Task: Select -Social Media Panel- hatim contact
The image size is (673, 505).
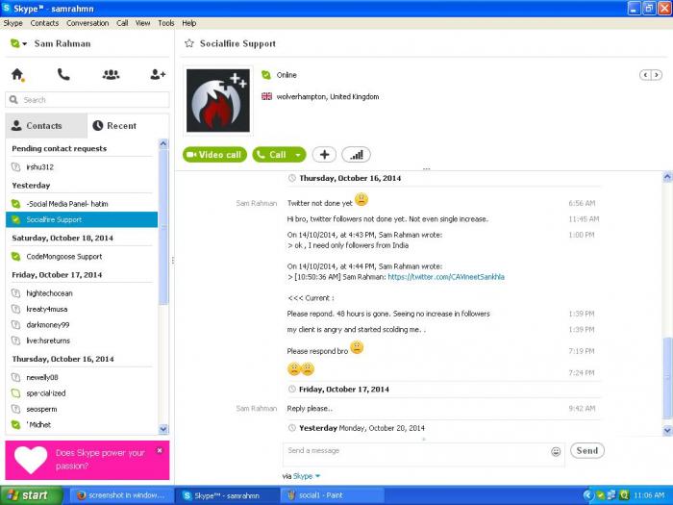Action: (x=82, y=204)
